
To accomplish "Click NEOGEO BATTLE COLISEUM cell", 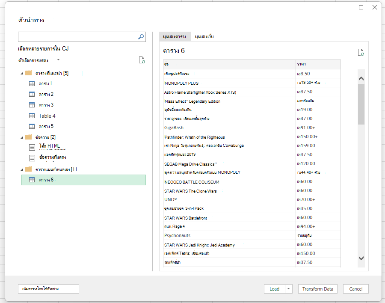I will click(x=229, y=181).
